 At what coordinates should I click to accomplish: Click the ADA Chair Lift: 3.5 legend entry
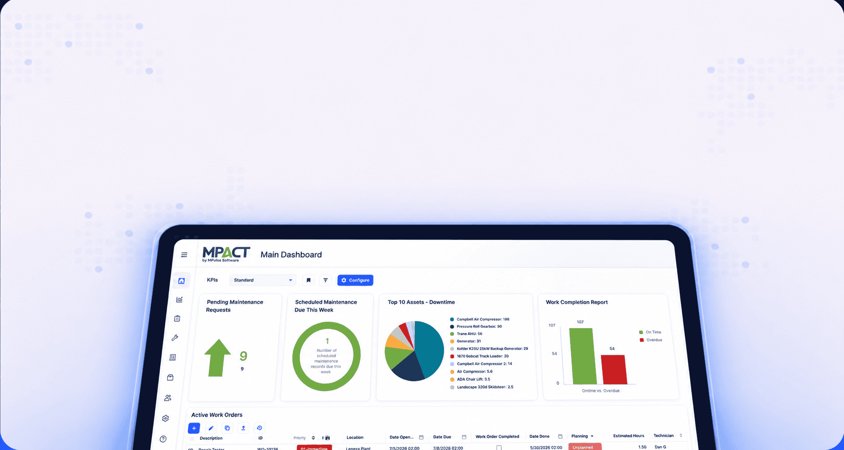coord(470,379)
